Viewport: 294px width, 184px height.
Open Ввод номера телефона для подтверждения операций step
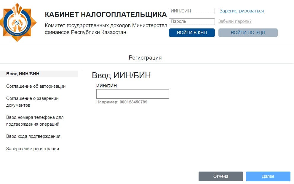[x=35, y=121]
